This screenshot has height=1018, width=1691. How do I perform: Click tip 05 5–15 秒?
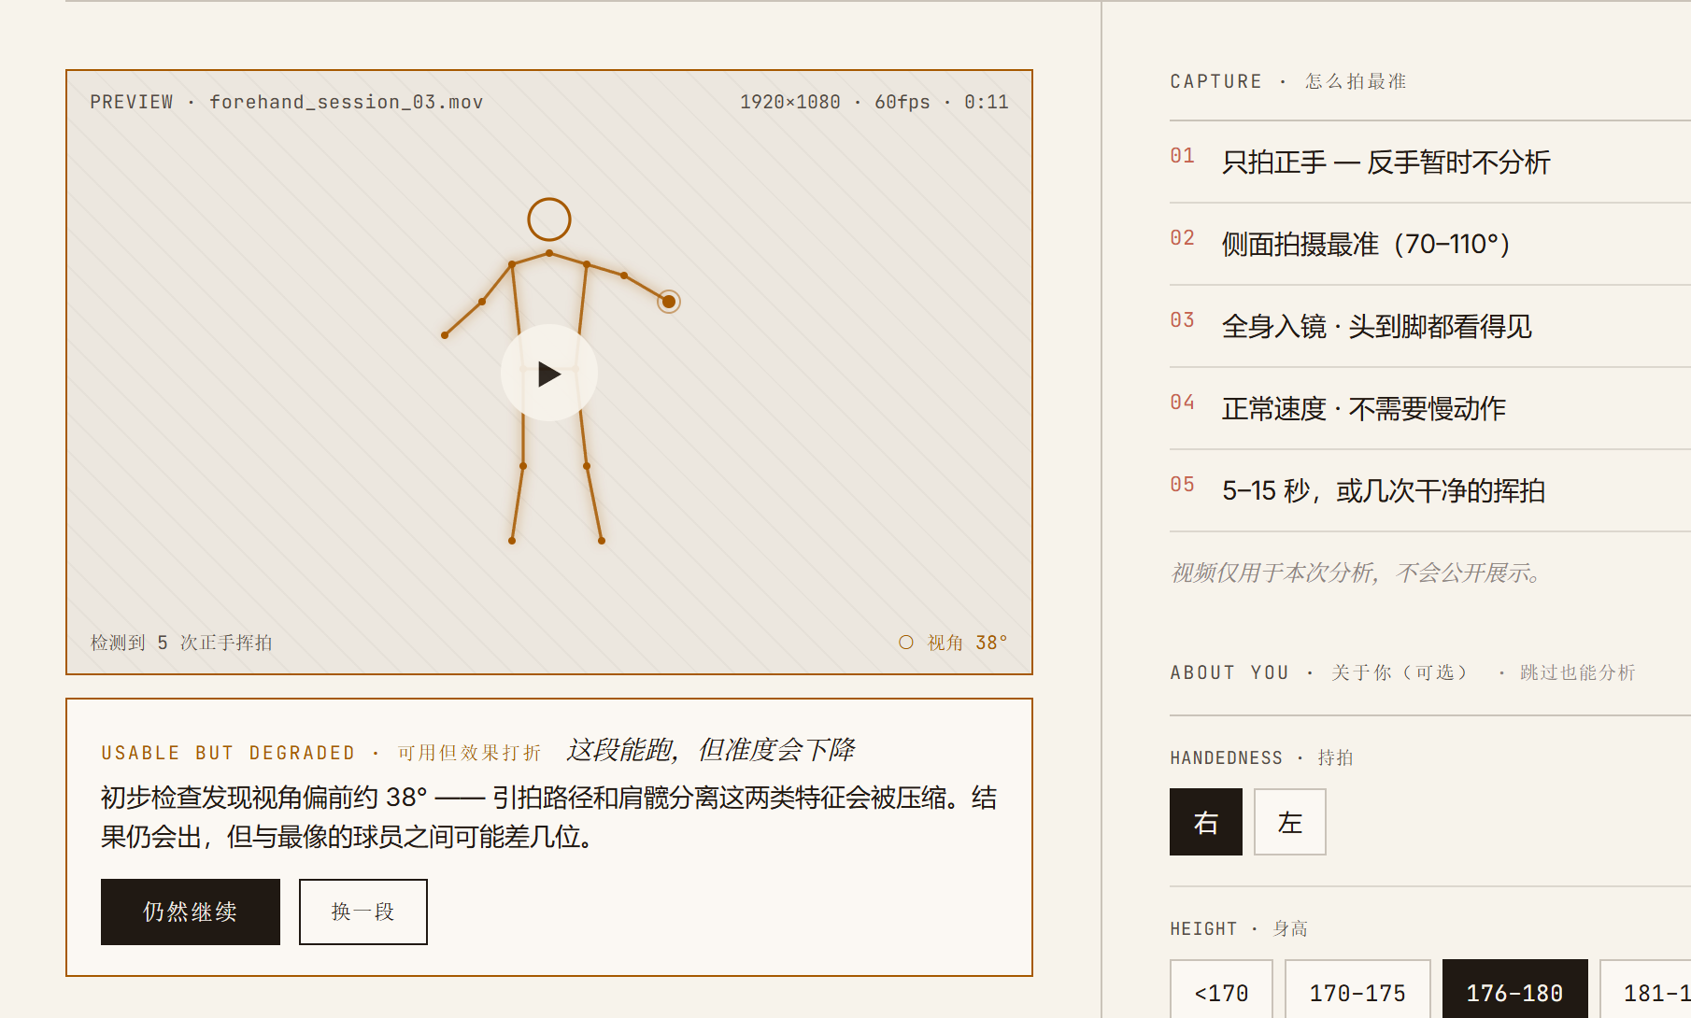[1430, 491]
